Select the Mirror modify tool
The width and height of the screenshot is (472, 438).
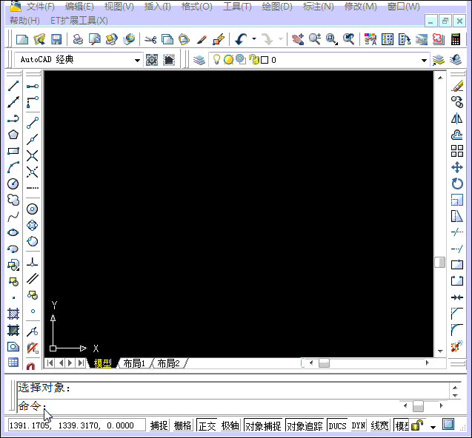[457, 118]
